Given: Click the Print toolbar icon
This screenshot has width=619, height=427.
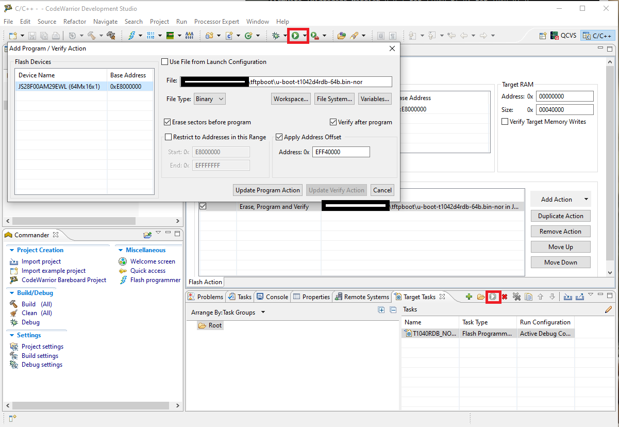Looking at the screenshot, I should click(55, 36).
